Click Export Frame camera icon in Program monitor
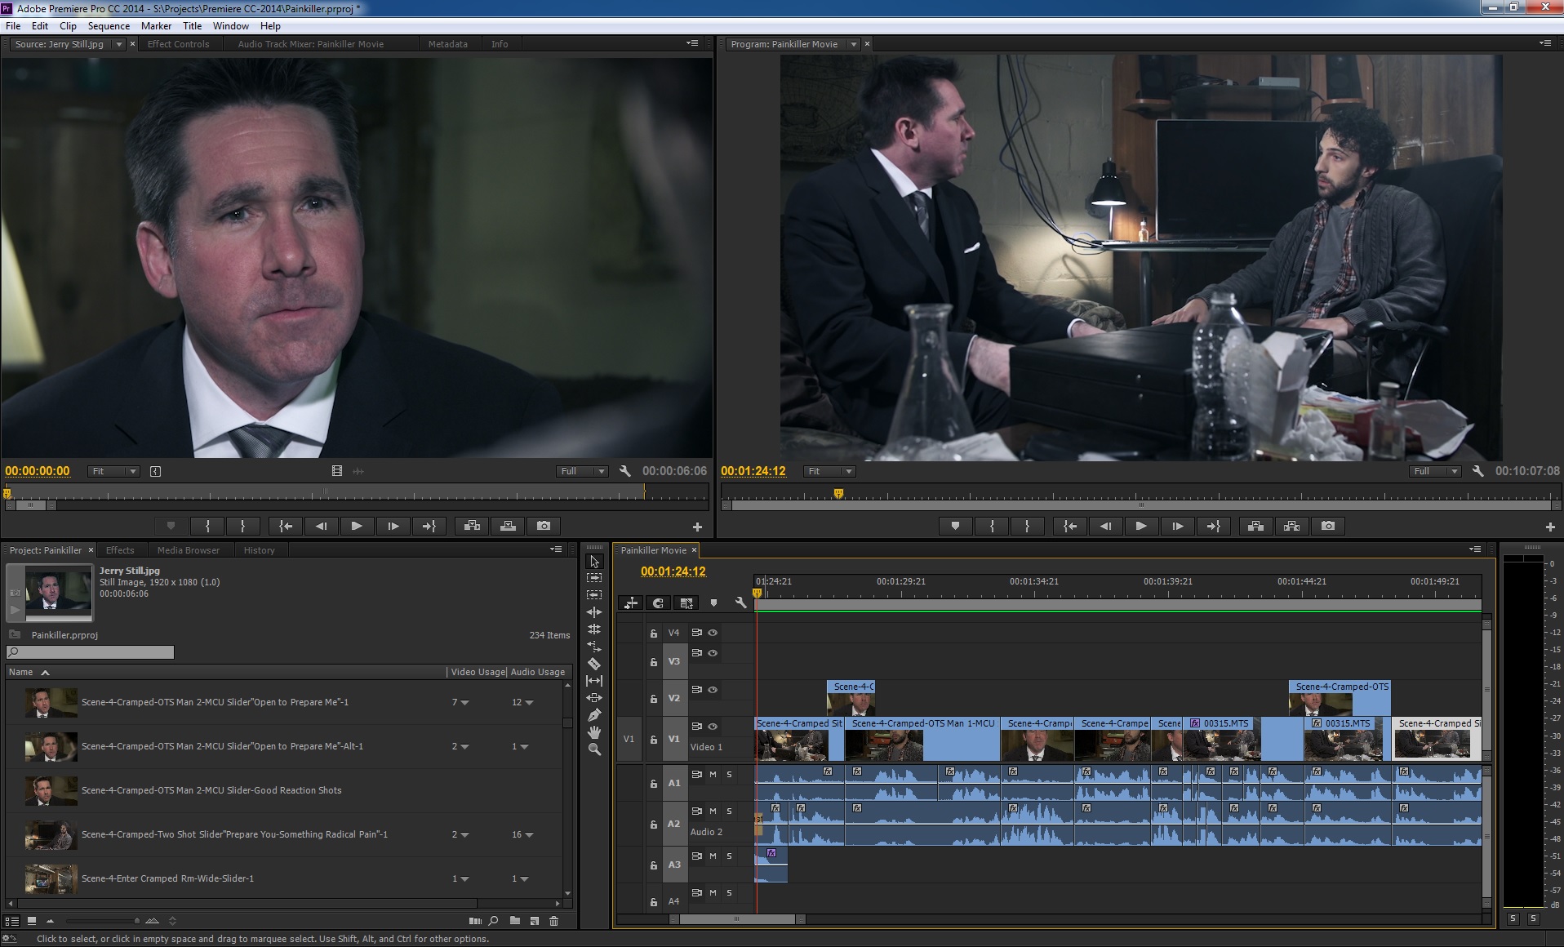Image resolution: width=1564 pixels, height=947 pixels. 1328,527
